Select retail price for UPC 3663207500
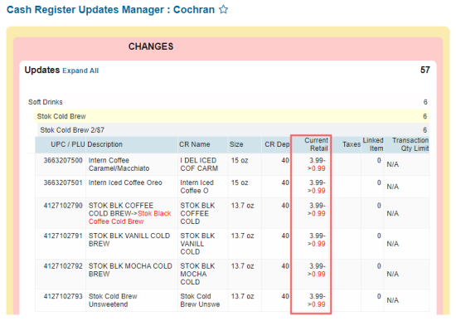 click(x=317, y=164)
